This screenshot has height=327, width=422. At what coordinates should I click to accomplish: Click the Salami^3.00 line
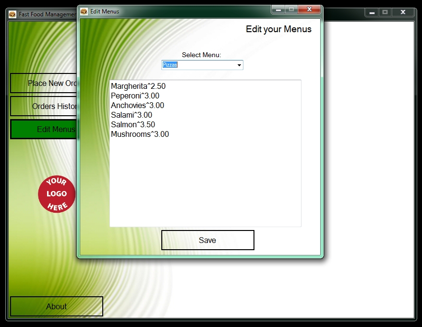132,115
